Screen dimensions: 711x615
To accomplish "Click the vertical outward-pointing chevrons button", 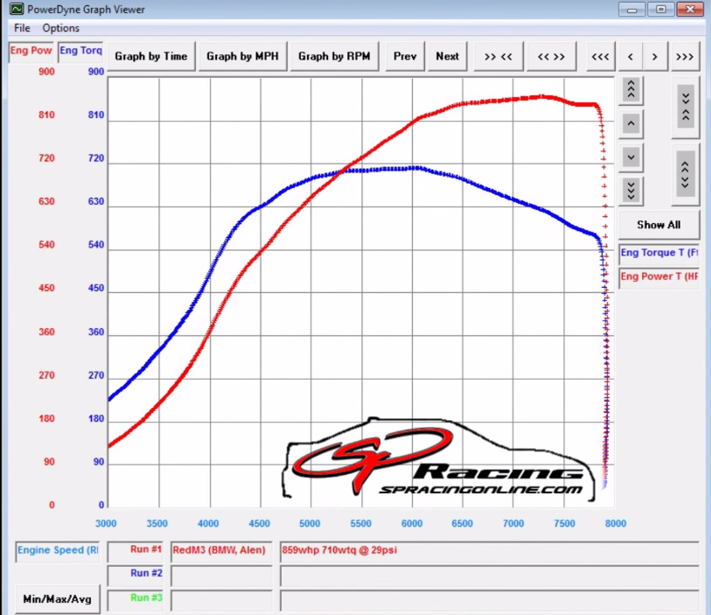I will coord(686,174).
